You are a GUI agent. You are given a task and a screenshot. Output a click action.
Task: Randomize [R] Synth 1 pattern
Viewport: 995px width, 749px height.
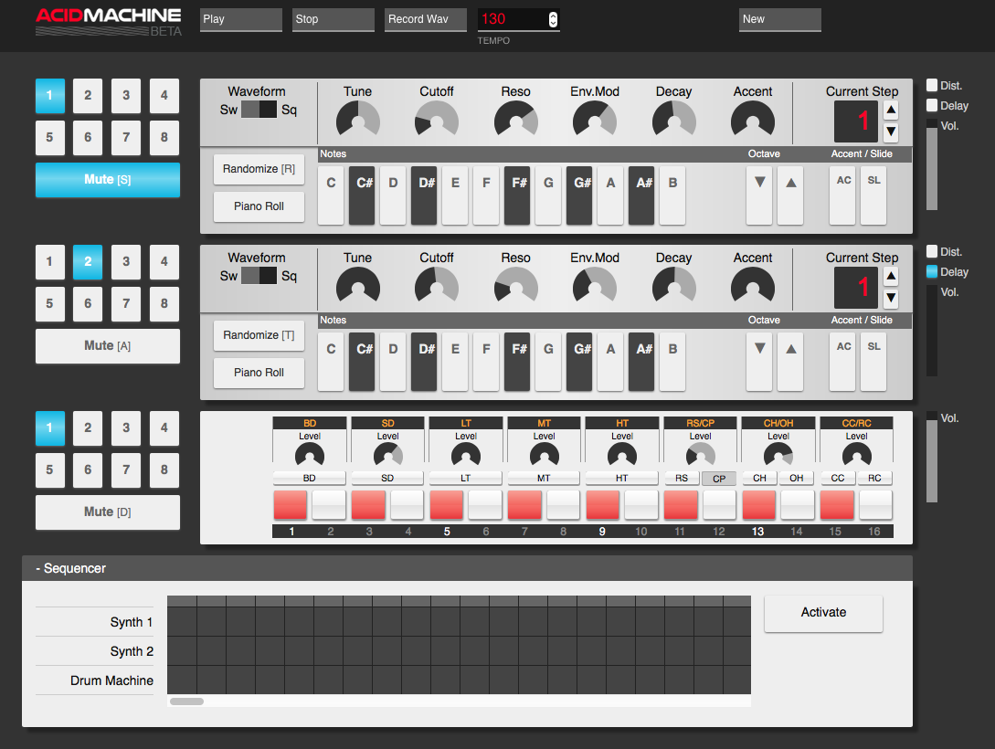pos(259,169)
